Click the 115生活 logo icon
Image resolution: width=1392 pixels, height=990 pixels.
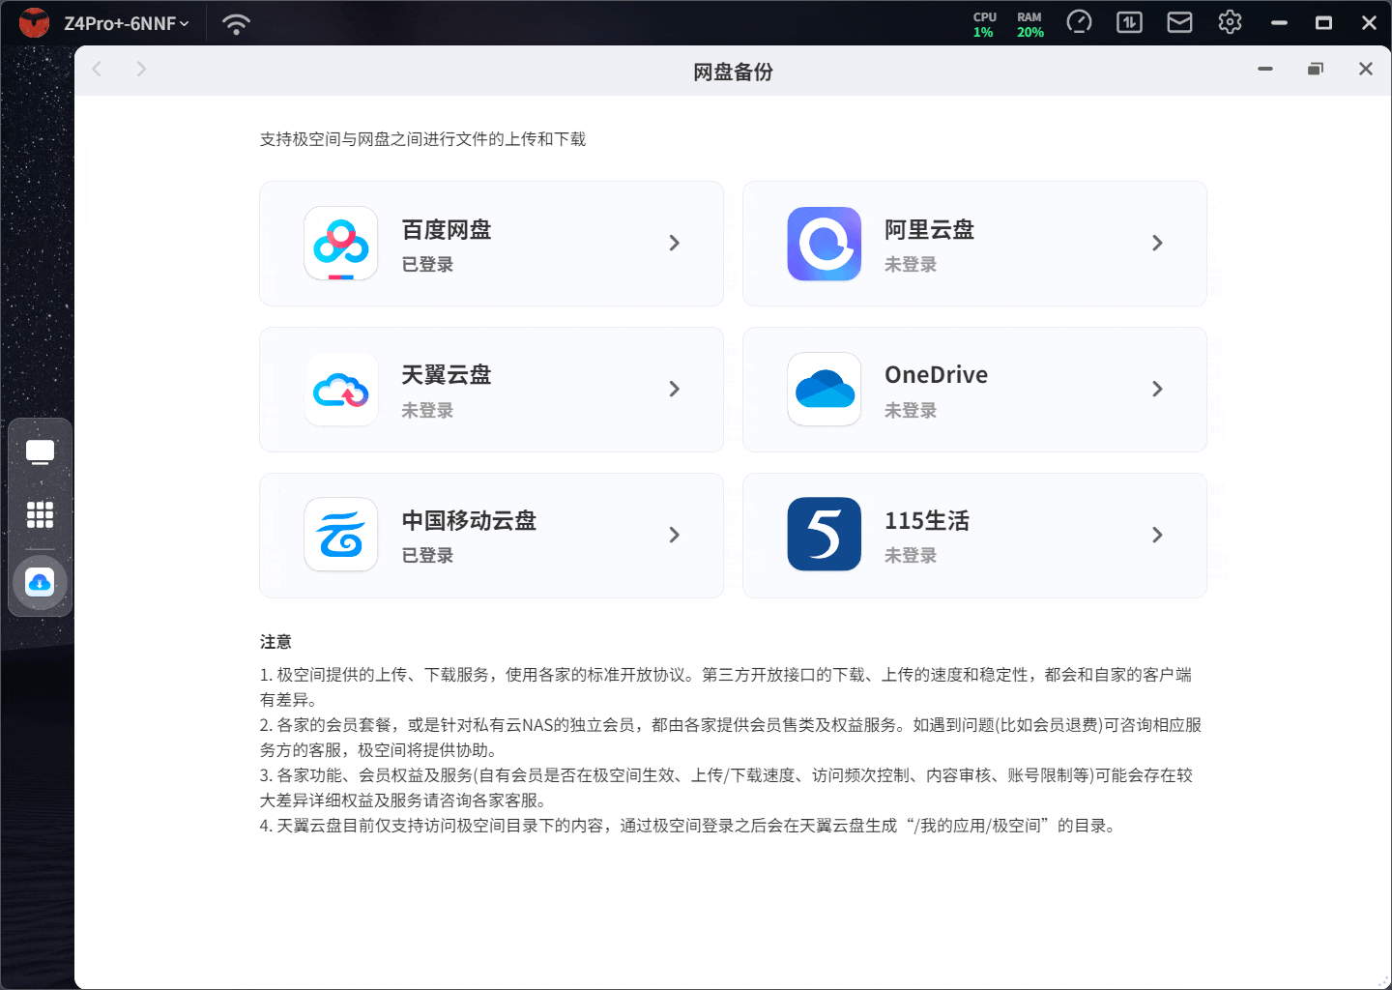(825, 535)
